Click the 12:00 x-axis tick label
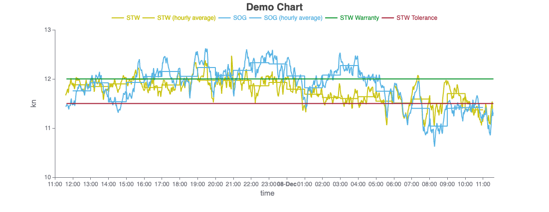 pos(73,183)
